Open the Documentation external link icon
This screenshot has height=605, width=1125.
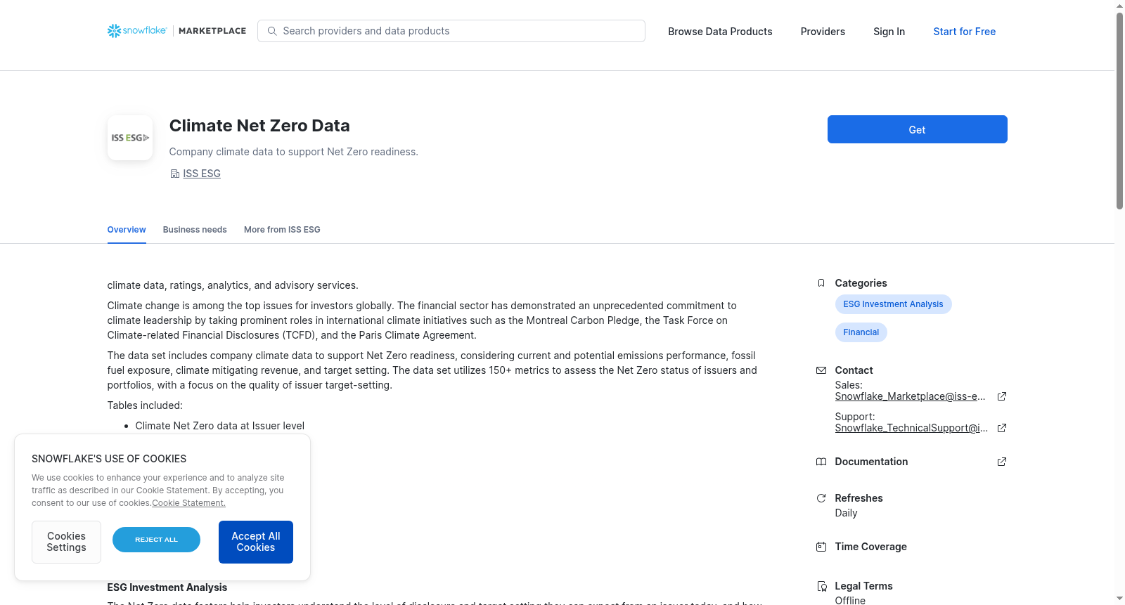coord(1002,462)
